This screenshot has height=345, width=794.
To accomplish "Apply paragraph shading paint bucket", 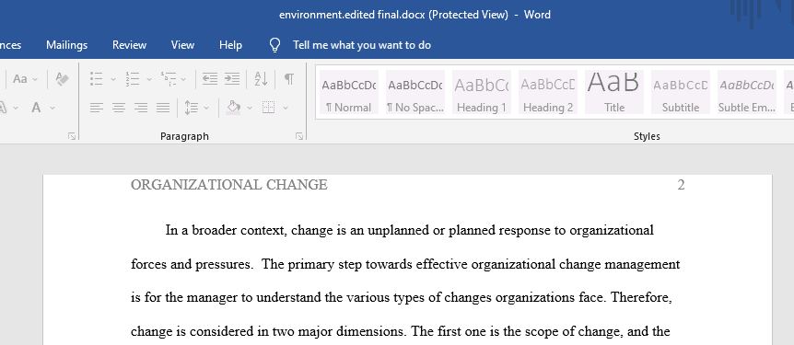I will [x=233, y=108].
